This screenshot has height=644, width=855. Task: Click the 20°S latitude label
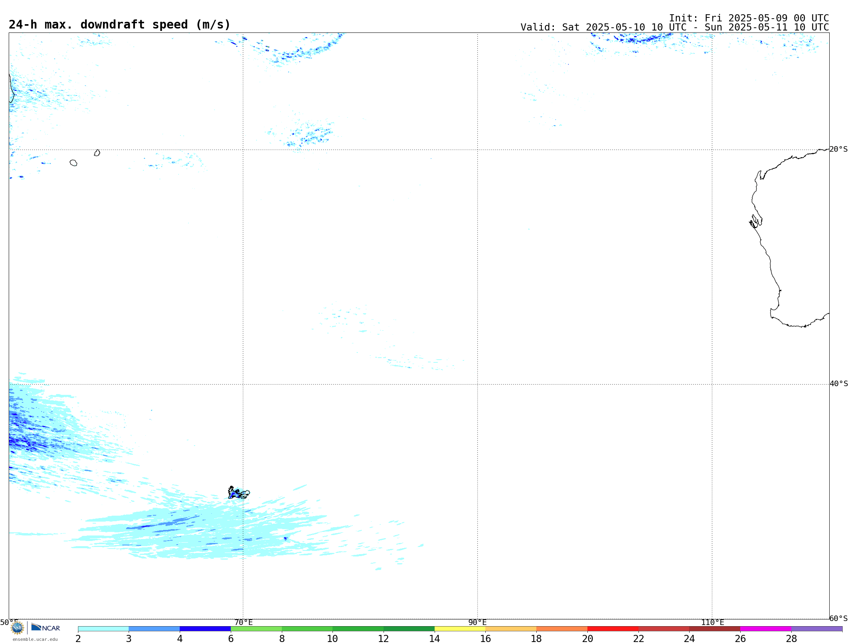point(839,149)
